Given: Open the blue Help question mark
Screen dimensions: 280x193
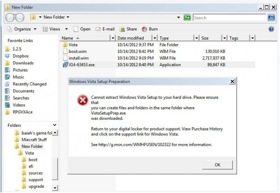Looking at the screenshot, I should pos(271,29).
